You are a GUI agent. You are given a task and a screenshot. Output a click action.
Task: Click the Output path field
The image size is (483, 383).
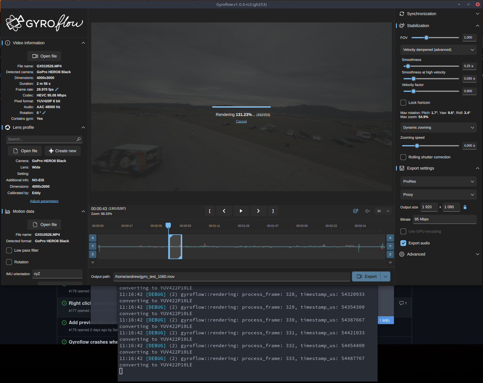[x=232, y=277]
